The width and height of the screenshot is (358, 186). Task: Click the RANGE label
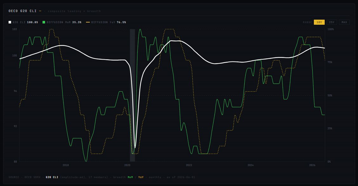point(307,22)
